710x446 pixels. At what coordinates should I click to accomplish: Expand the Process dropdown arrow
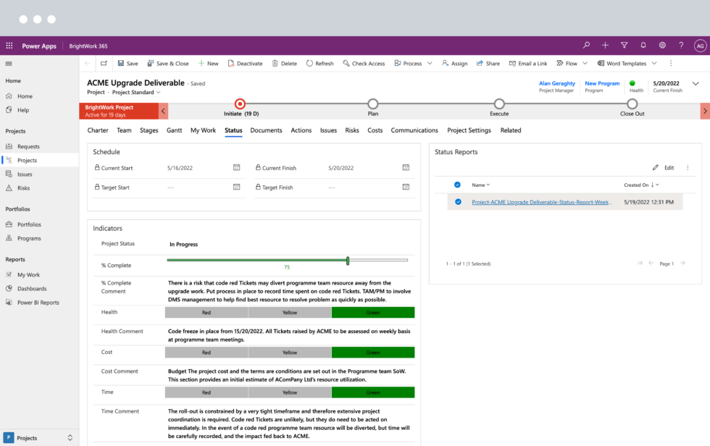pyautogui.click(x=430, y=64)
